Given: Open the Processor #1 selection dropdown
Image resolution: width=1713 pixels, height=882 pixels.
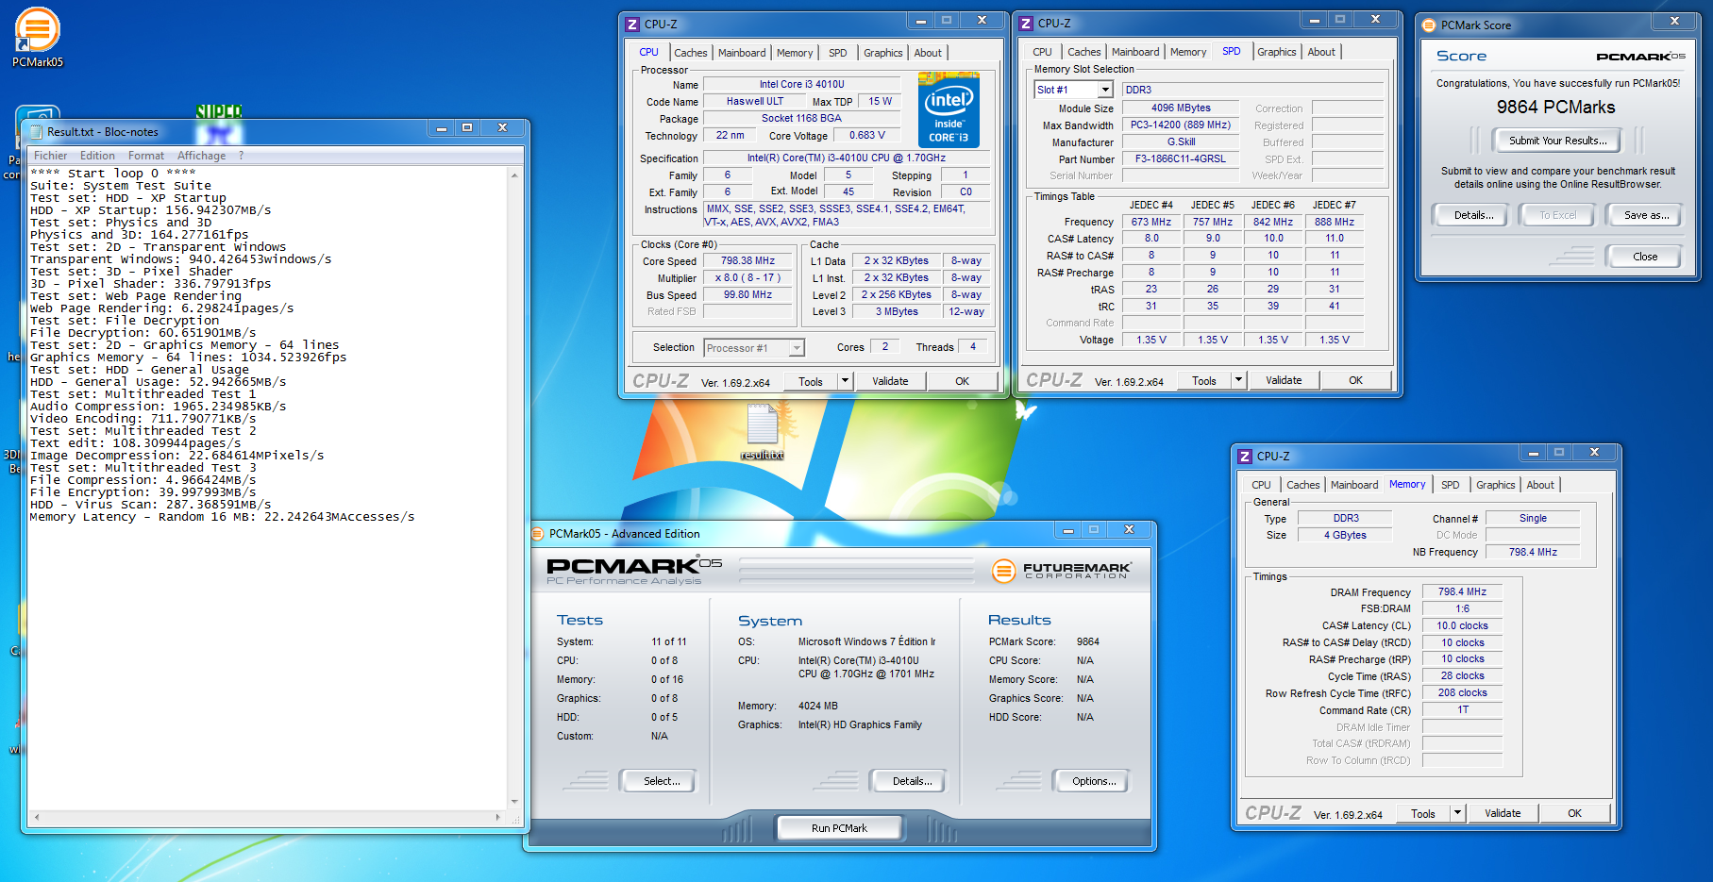Looking at the screenshot, I should click(797, 348).
